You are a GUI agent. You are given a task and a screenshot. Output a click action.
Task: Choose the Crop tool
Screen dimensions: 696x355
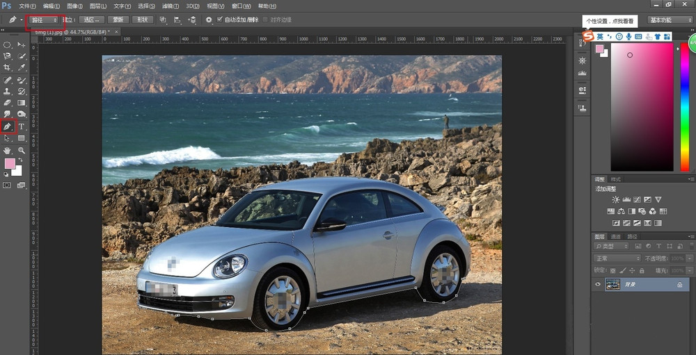click(8, 67)
